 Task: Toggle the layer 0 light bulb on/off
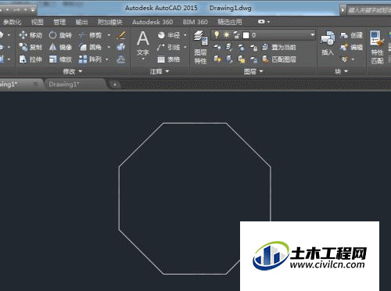pyautogui.click(x=216, y=34)
